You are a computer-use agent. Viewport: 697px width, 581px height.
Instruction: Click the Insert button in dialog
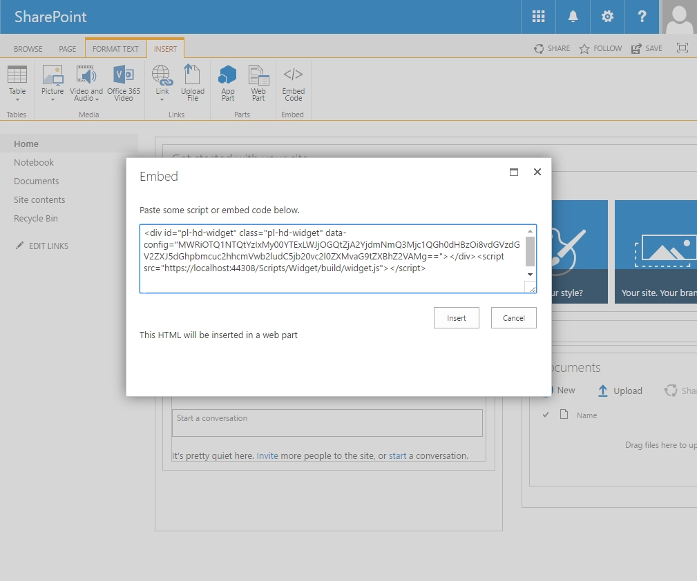[457, 318]
